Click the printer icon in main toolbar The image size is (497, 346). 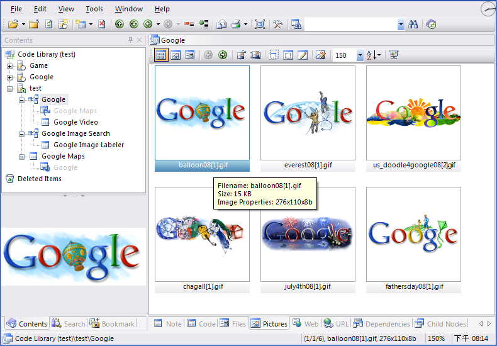click(x=236, y=24)
